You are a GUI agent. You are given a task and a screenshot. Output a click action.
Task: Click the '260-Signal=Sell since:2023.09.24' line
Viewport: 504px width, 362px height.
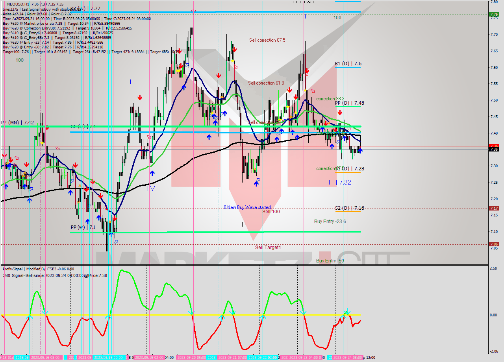click(55, 275)
